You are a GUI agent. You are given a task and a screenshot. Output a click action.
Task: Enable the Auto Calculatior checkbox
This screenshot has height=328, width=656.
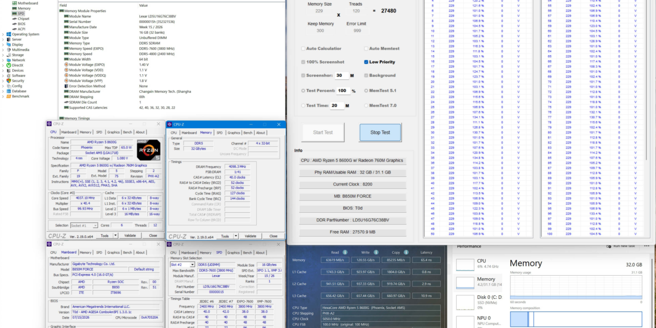click(x=303, y=49)
